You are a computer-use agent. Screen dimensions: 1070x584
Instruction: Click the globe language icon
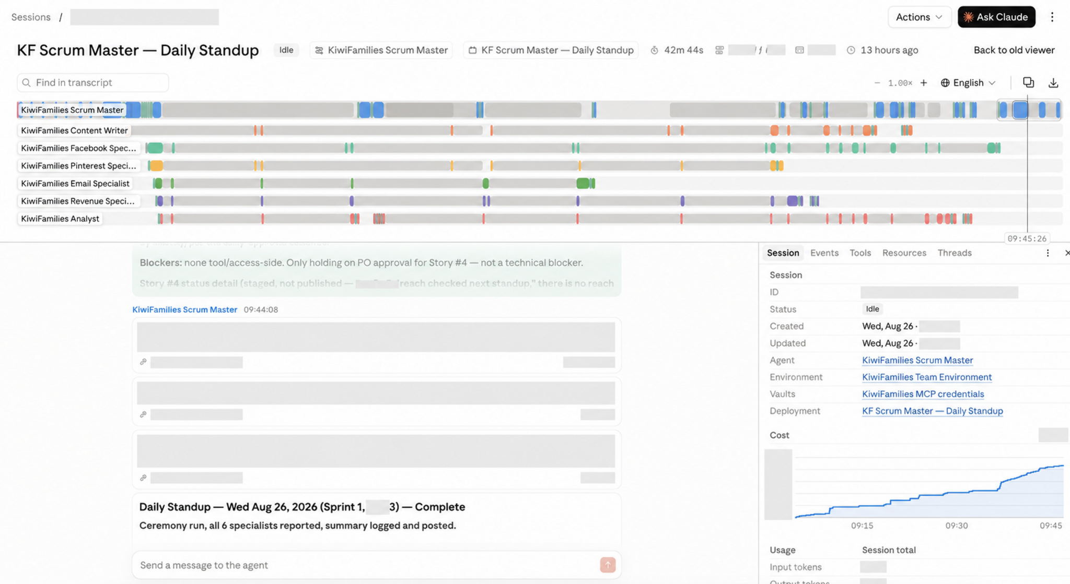tap(945, 82)
